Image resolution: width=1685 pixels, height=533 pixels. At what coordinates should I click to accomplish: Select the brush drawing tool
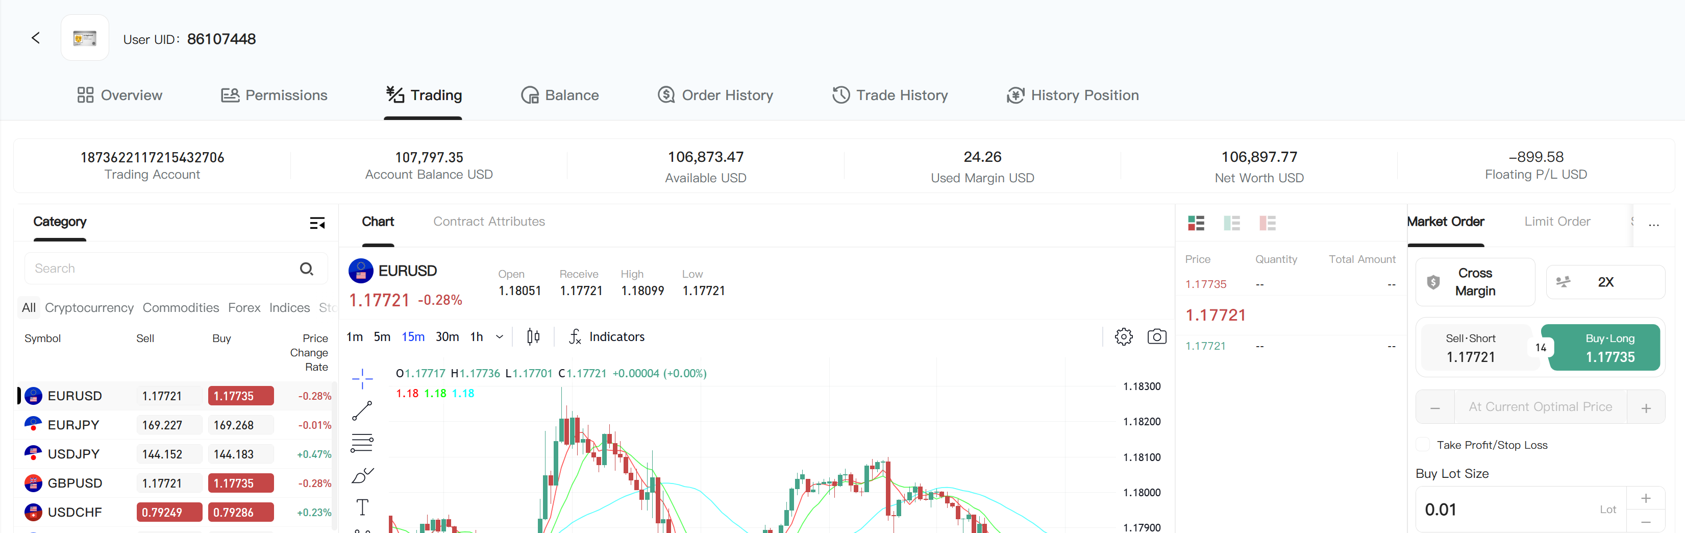tap(362, 475)
